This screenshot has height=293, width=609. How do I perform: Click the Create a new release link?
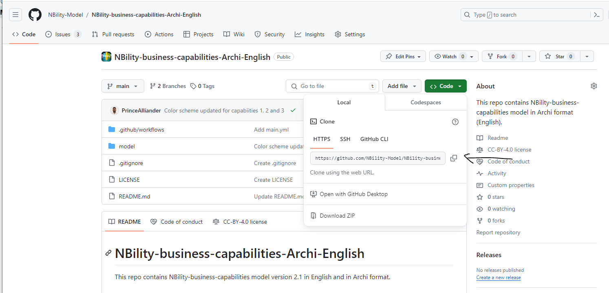(498, 278)
